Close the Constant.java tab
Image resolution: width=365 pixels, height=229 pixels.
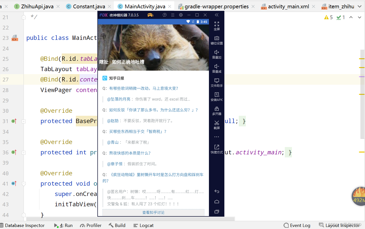click(109, 7)
